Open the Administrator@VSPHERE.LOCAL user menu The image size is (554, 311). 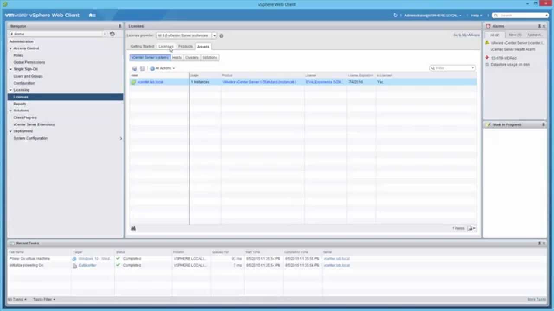point(433,15)
